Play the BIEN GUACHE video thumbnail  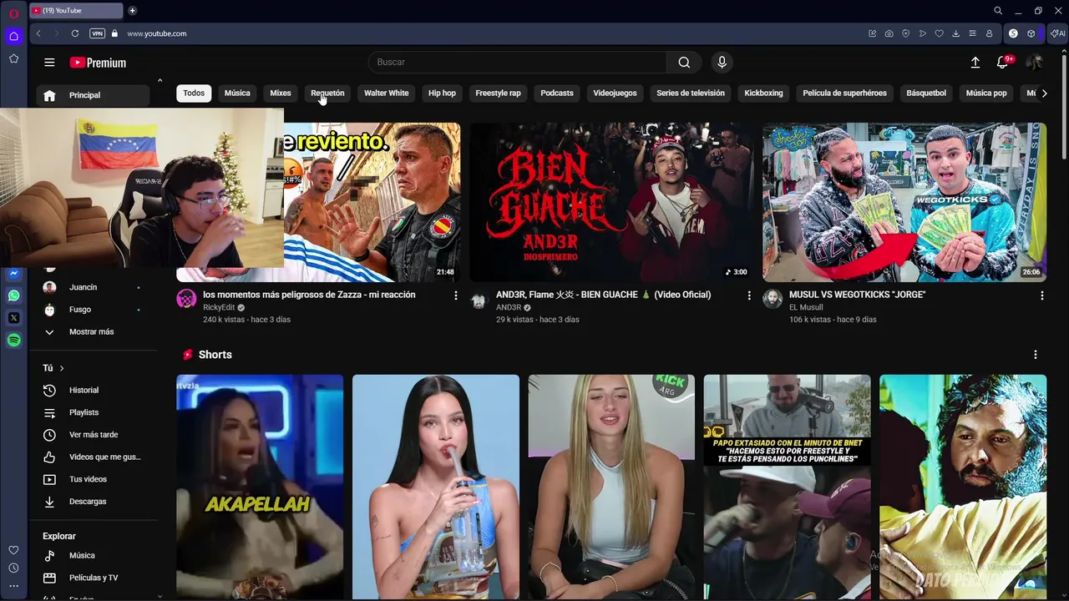tap(611, 202)
